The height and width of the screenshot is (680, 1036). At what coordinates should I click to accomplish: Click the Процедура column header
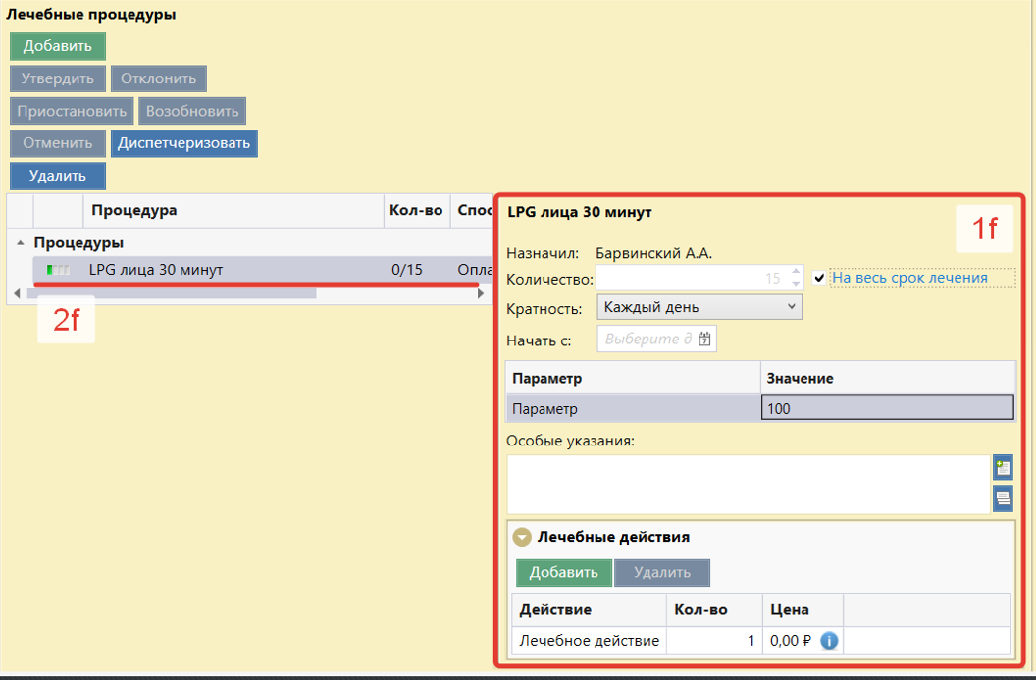(x=233, y=211)
